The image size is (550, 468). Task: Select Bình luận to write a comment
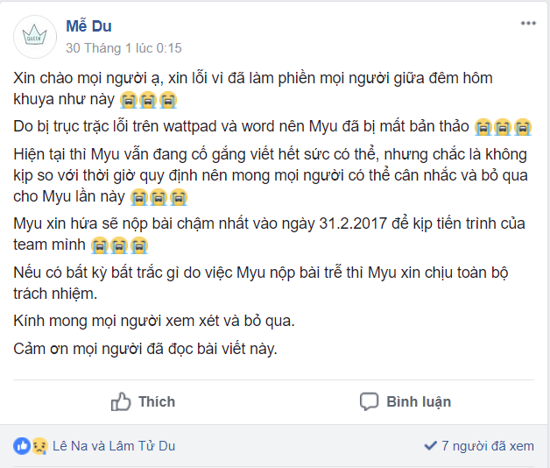point(405,401)
